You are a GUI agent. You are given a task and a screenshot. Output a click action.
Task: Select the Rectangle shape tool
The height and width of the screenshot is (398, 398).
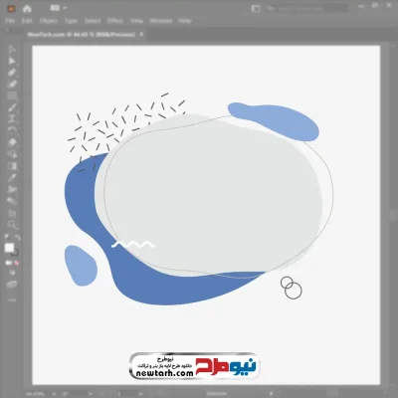coord(12,97)
